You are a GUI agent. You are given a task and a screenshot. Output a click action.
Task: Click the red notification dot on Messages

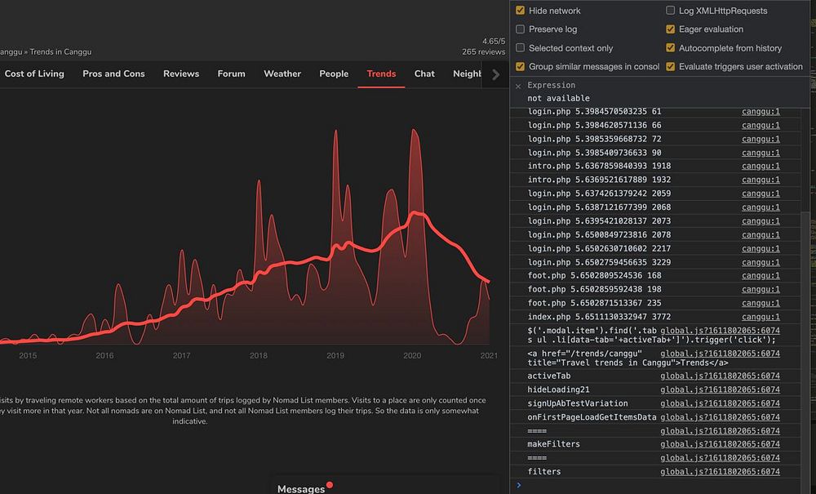[x=330, y=485]
